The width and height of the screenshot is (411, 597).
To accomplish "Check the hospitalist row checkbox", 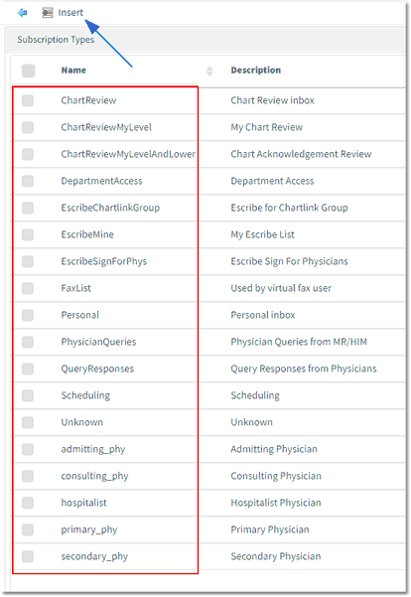I will (x=28, y=503).
